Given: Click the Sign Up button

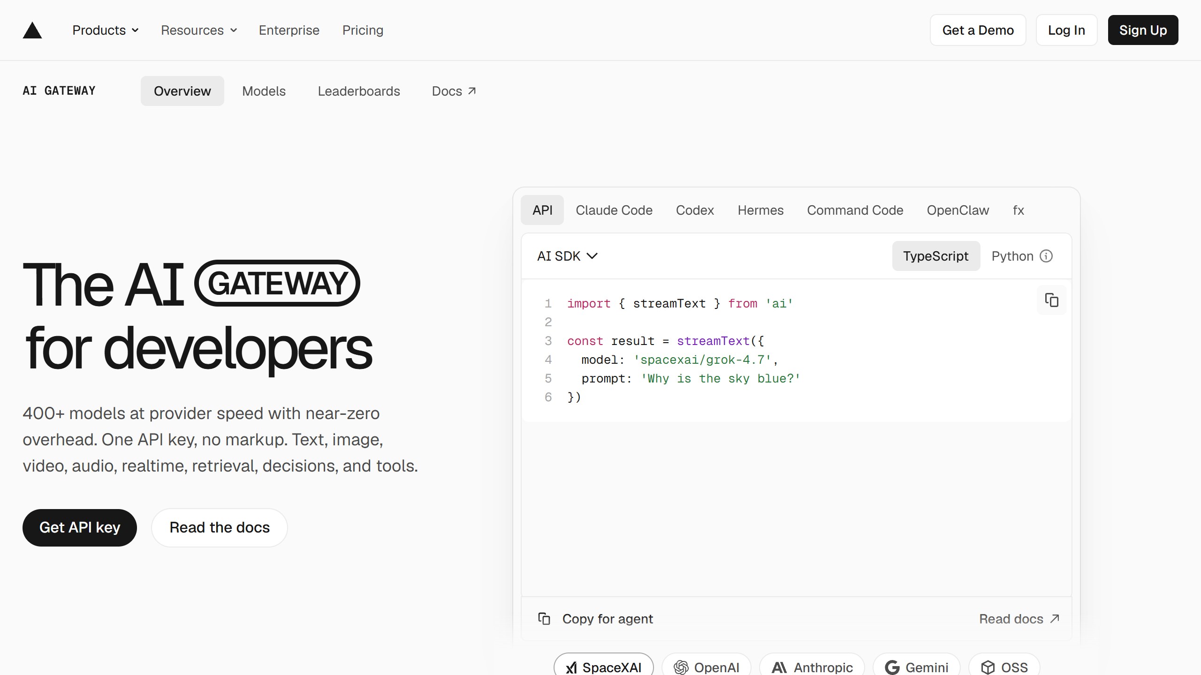Looking at the screenshot, I should [1143, 30].
